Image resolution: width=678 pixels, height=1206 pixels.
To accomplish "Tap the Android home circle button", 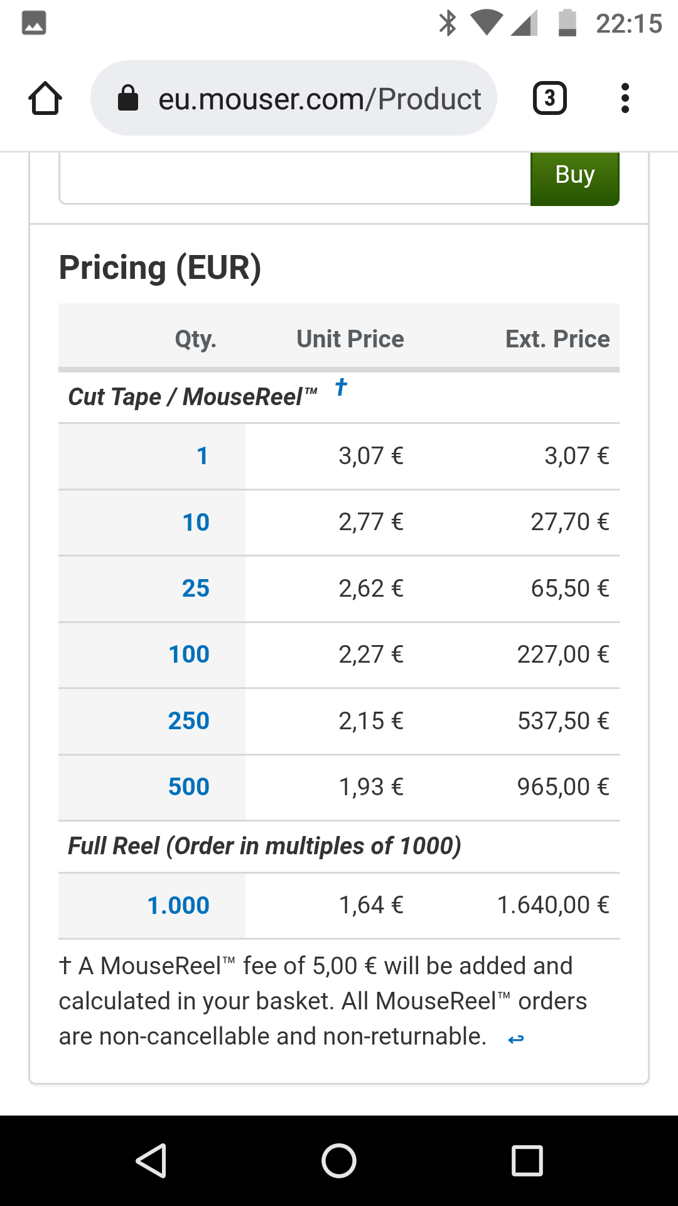I will (x=339, y=1160).
